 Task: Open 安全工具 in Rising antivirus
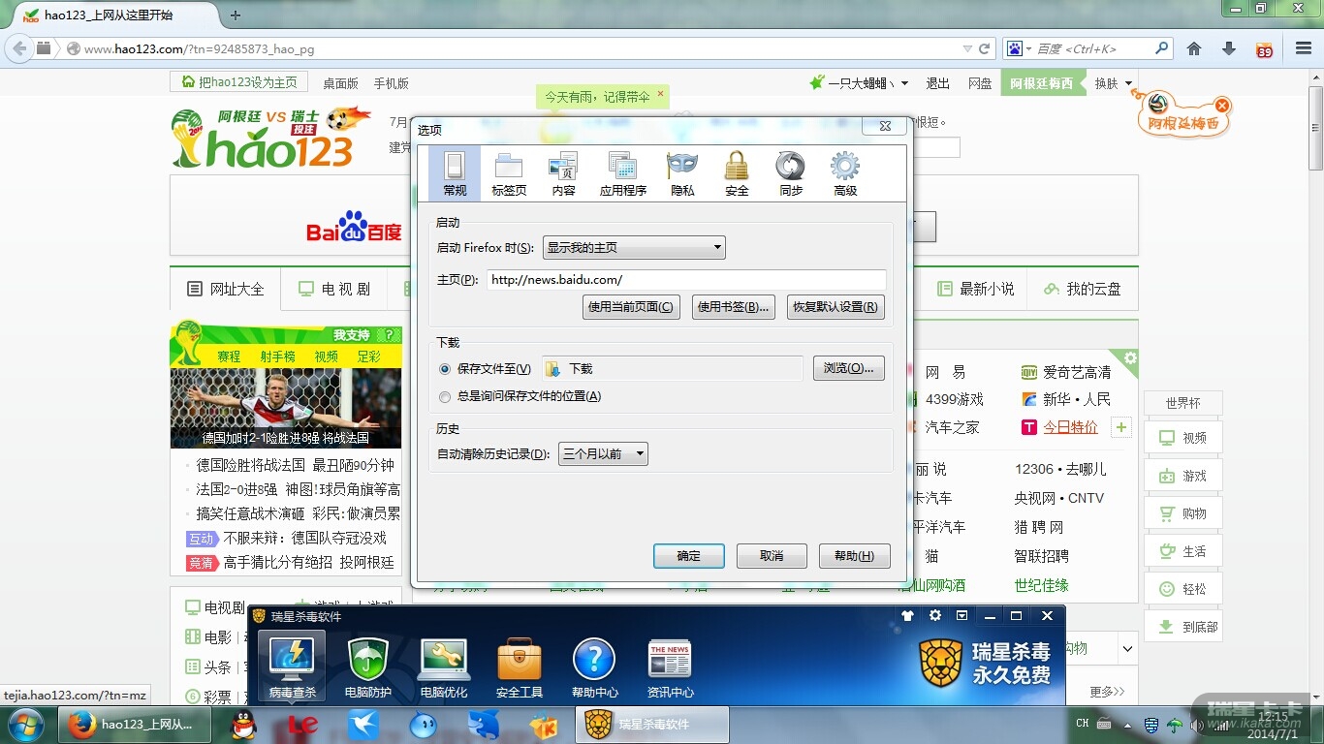(519, 666)
